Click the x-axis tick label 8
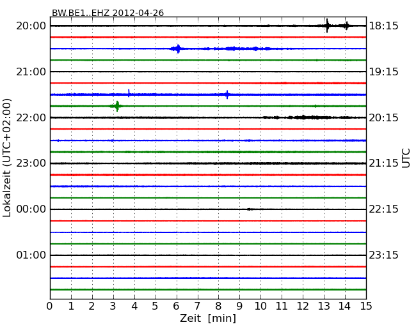 tap(218, 306)
